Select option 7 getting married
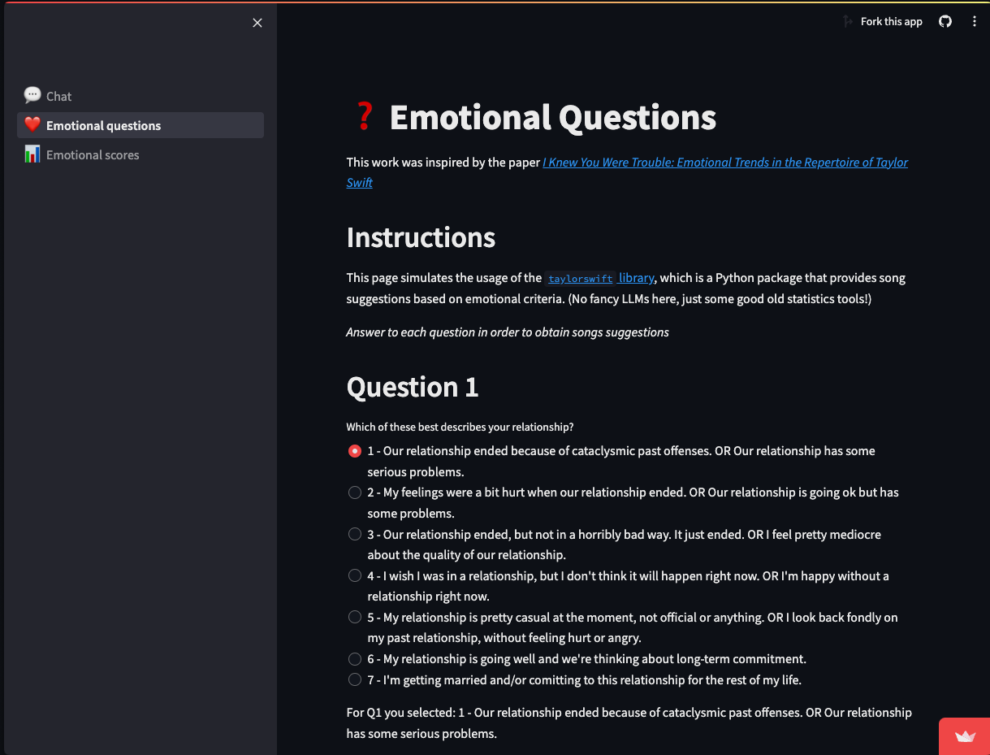The height and width of the screenshot is (755, 990). [x=355, y=679]
